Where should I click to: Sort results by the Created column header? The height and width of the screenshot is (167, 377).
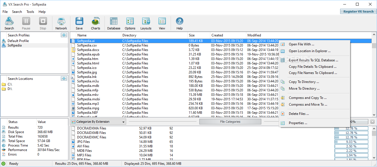pos(228,35)
